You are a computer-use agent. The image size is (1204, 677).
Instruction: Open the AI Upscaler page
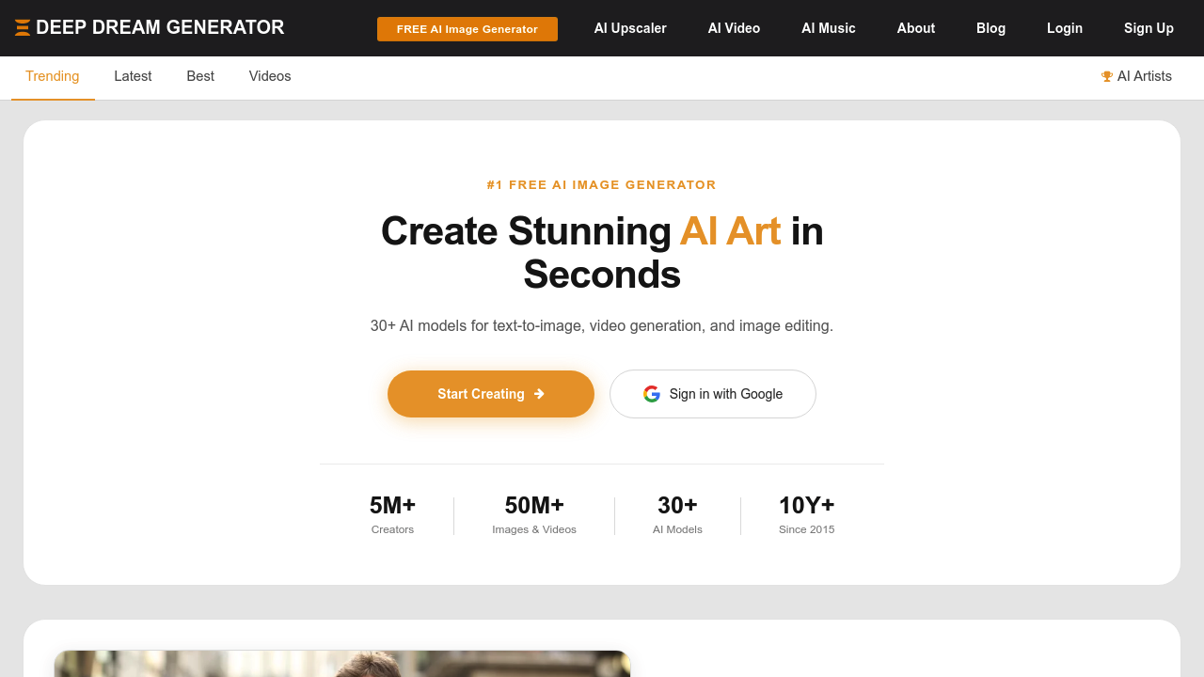pyautogui.click(x=630, y=28)
